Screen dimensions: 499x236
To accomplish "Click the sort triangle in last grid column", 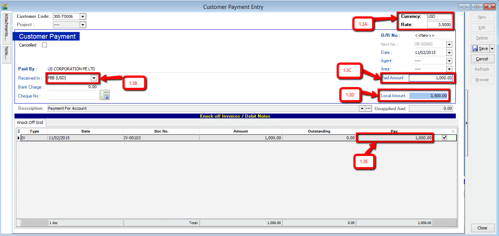I will (x=453, y=131).
